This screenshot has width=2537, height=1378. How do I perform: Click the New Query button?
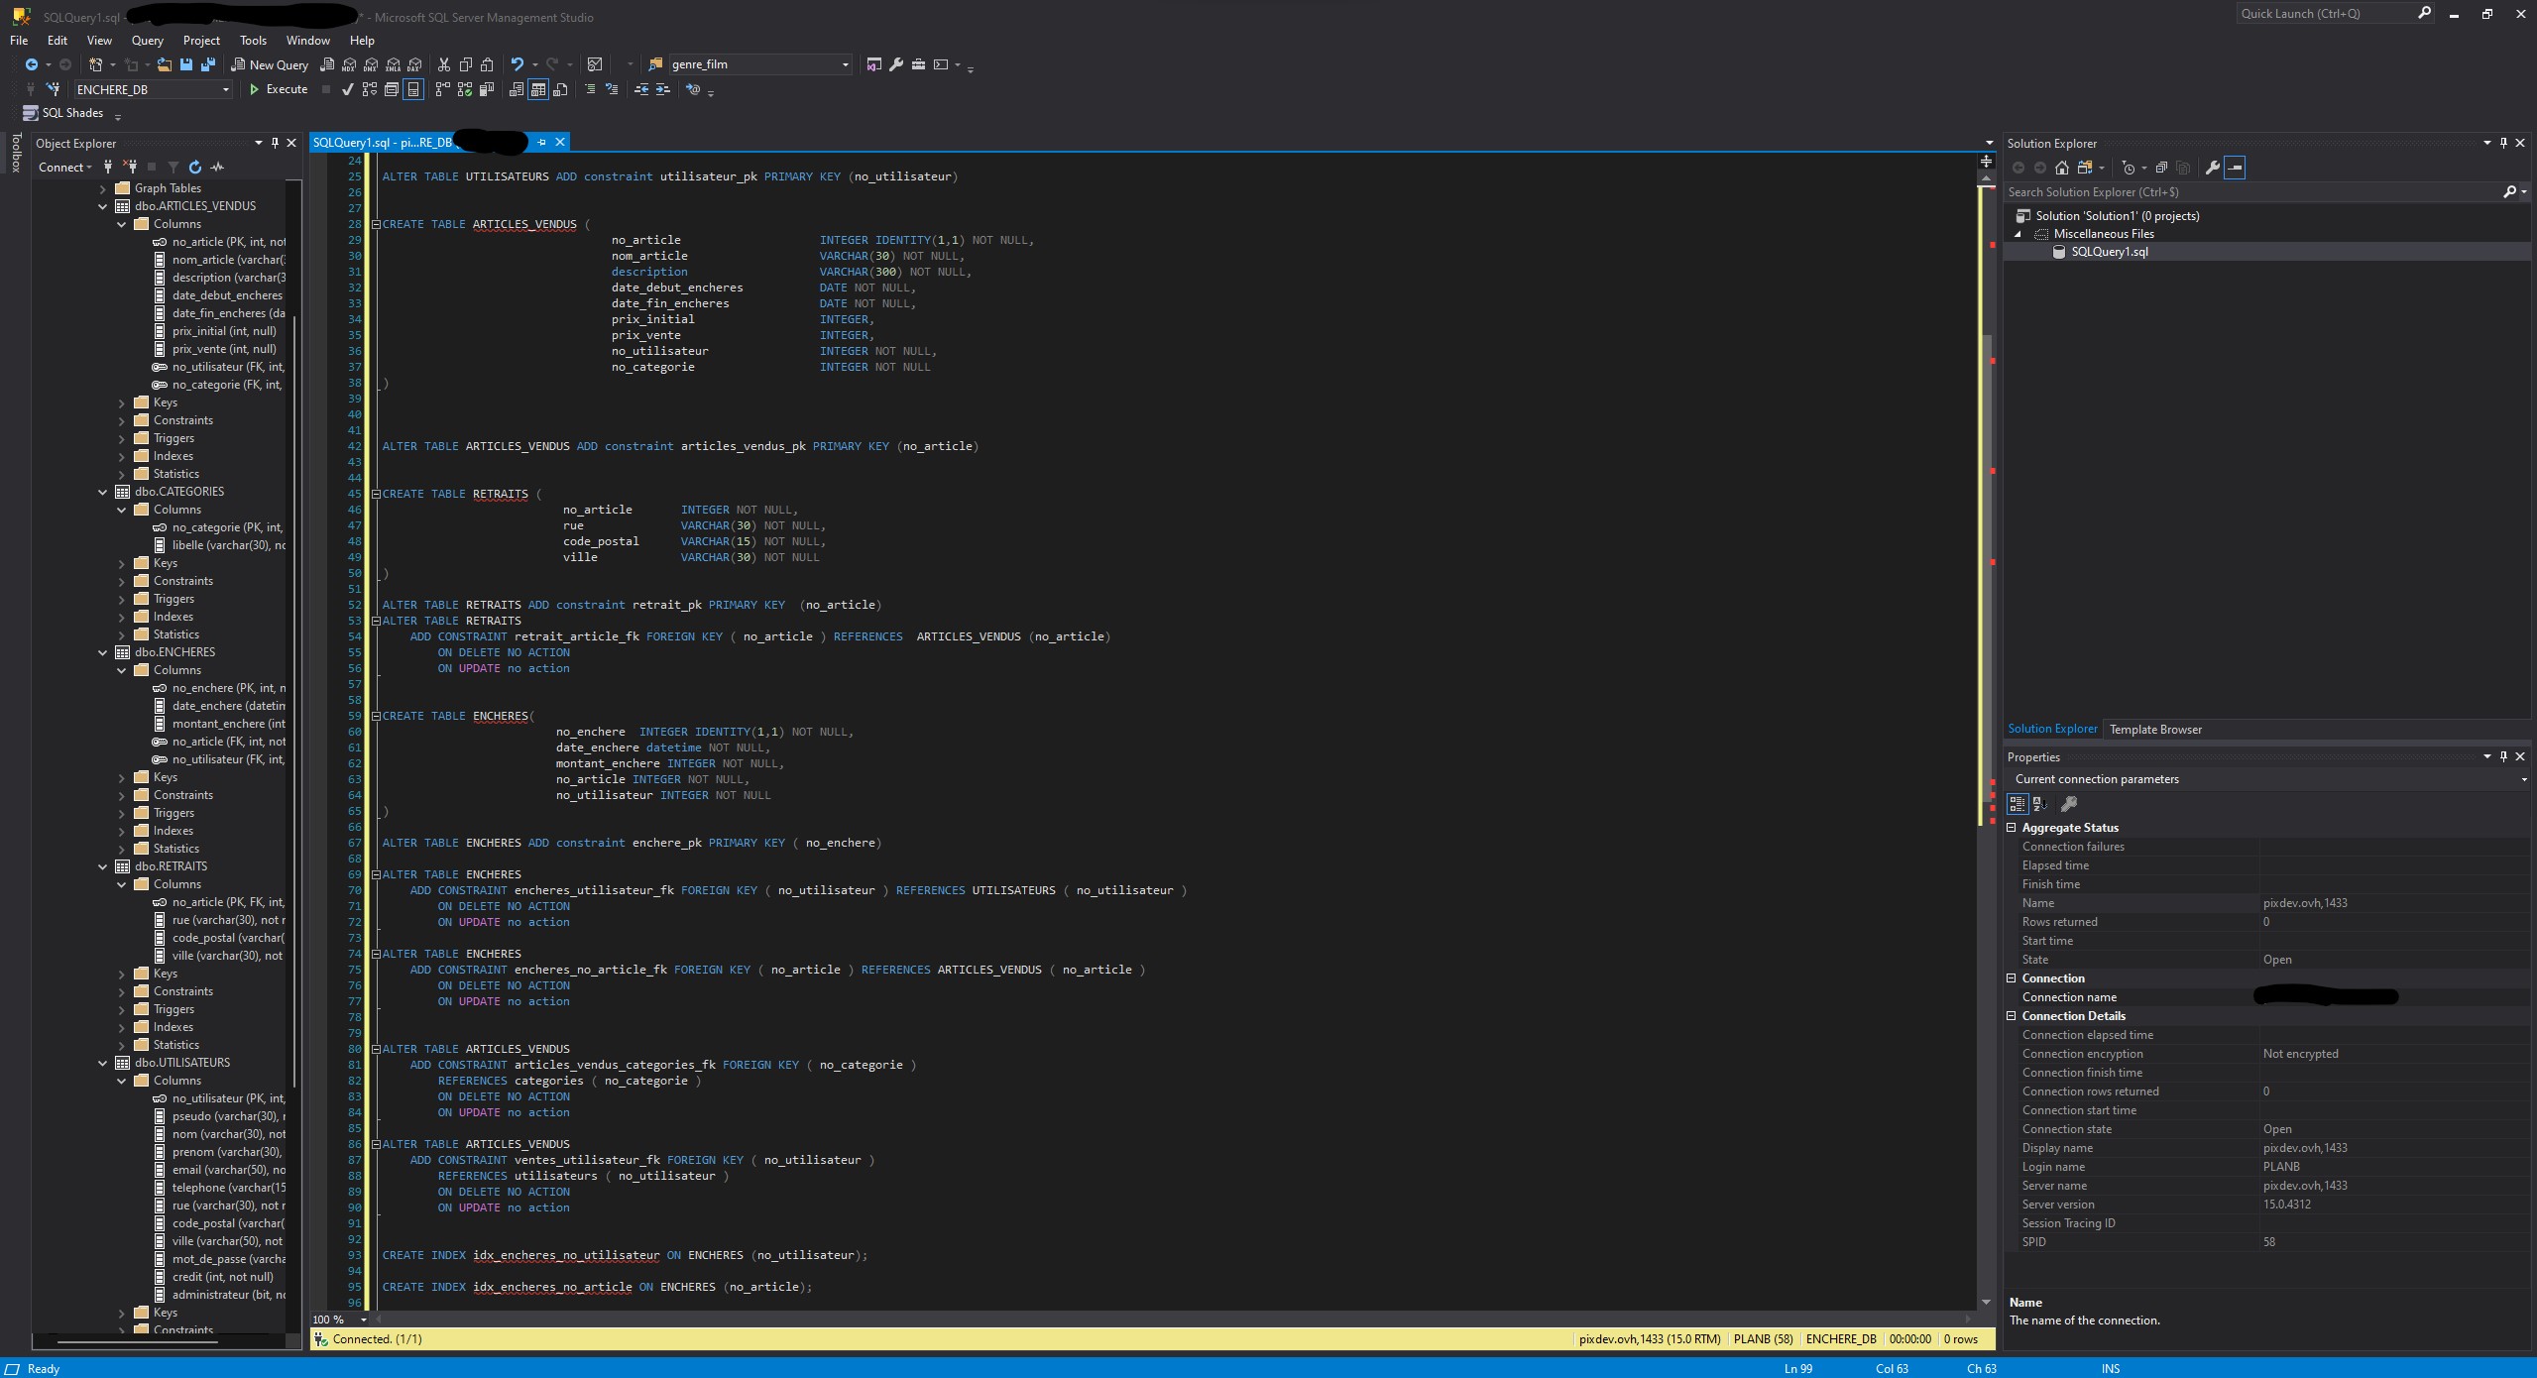tap(270, 64)
